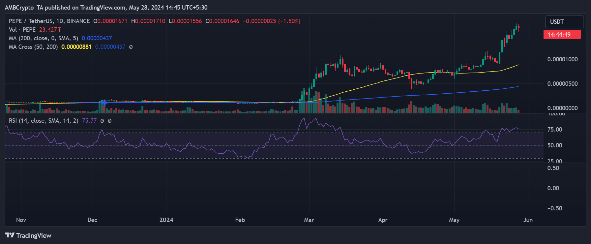Click the RSI value 75.77
The image size is (591, 244).
click(x=89, y=121)
